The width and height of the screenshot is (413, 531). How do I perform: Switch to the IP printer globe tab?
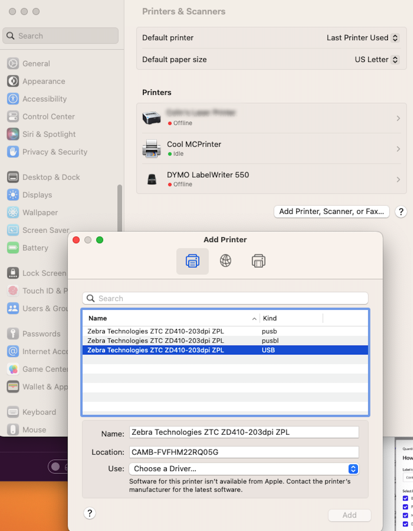point(225,261)
